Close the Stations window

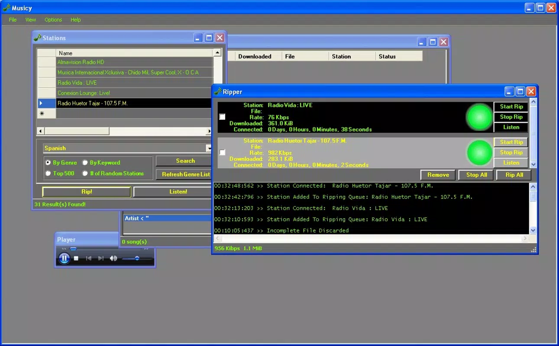pyautogui.click(x=220, y=38)
